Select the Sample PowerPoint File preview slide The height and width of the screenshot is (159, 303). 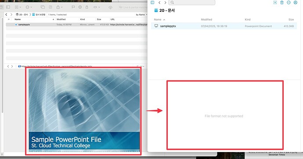(84, 110)
